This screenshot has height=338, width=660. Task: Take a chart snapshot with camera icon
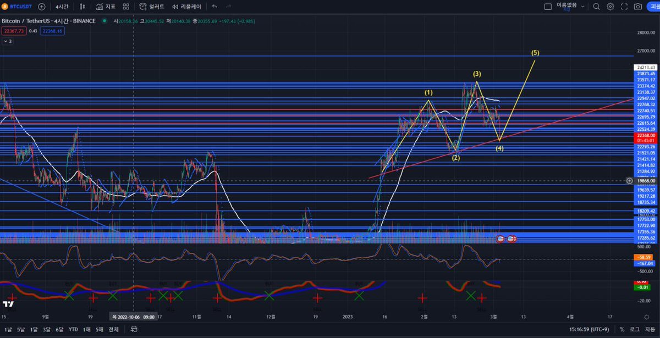(x=638, y=7)
